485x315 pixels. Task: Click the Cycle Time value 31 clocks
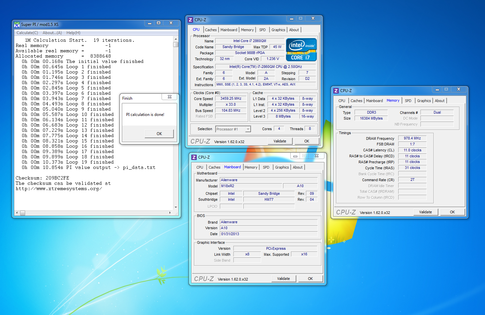pos(412,168)
